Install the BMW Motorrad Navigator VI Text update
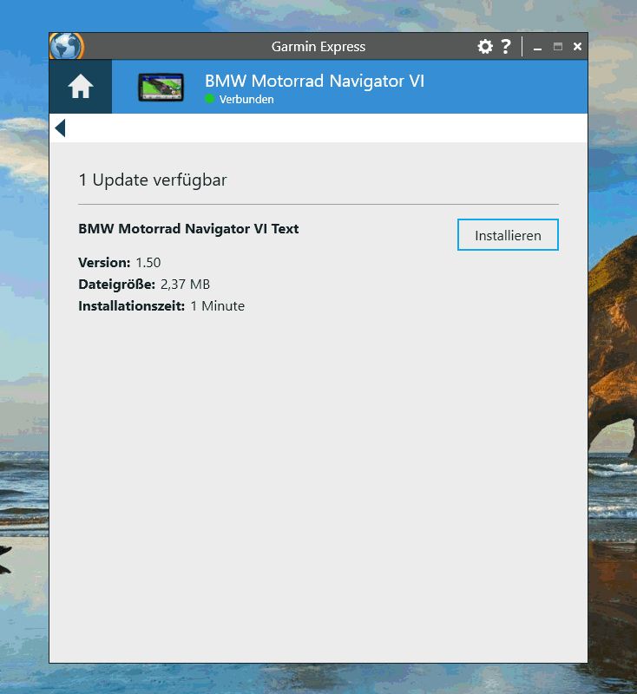This screenshot has height=694, width=637. coord(508,235)
